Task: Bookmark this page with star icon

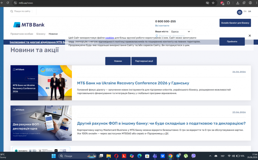Action: click(x=213, y=3)
